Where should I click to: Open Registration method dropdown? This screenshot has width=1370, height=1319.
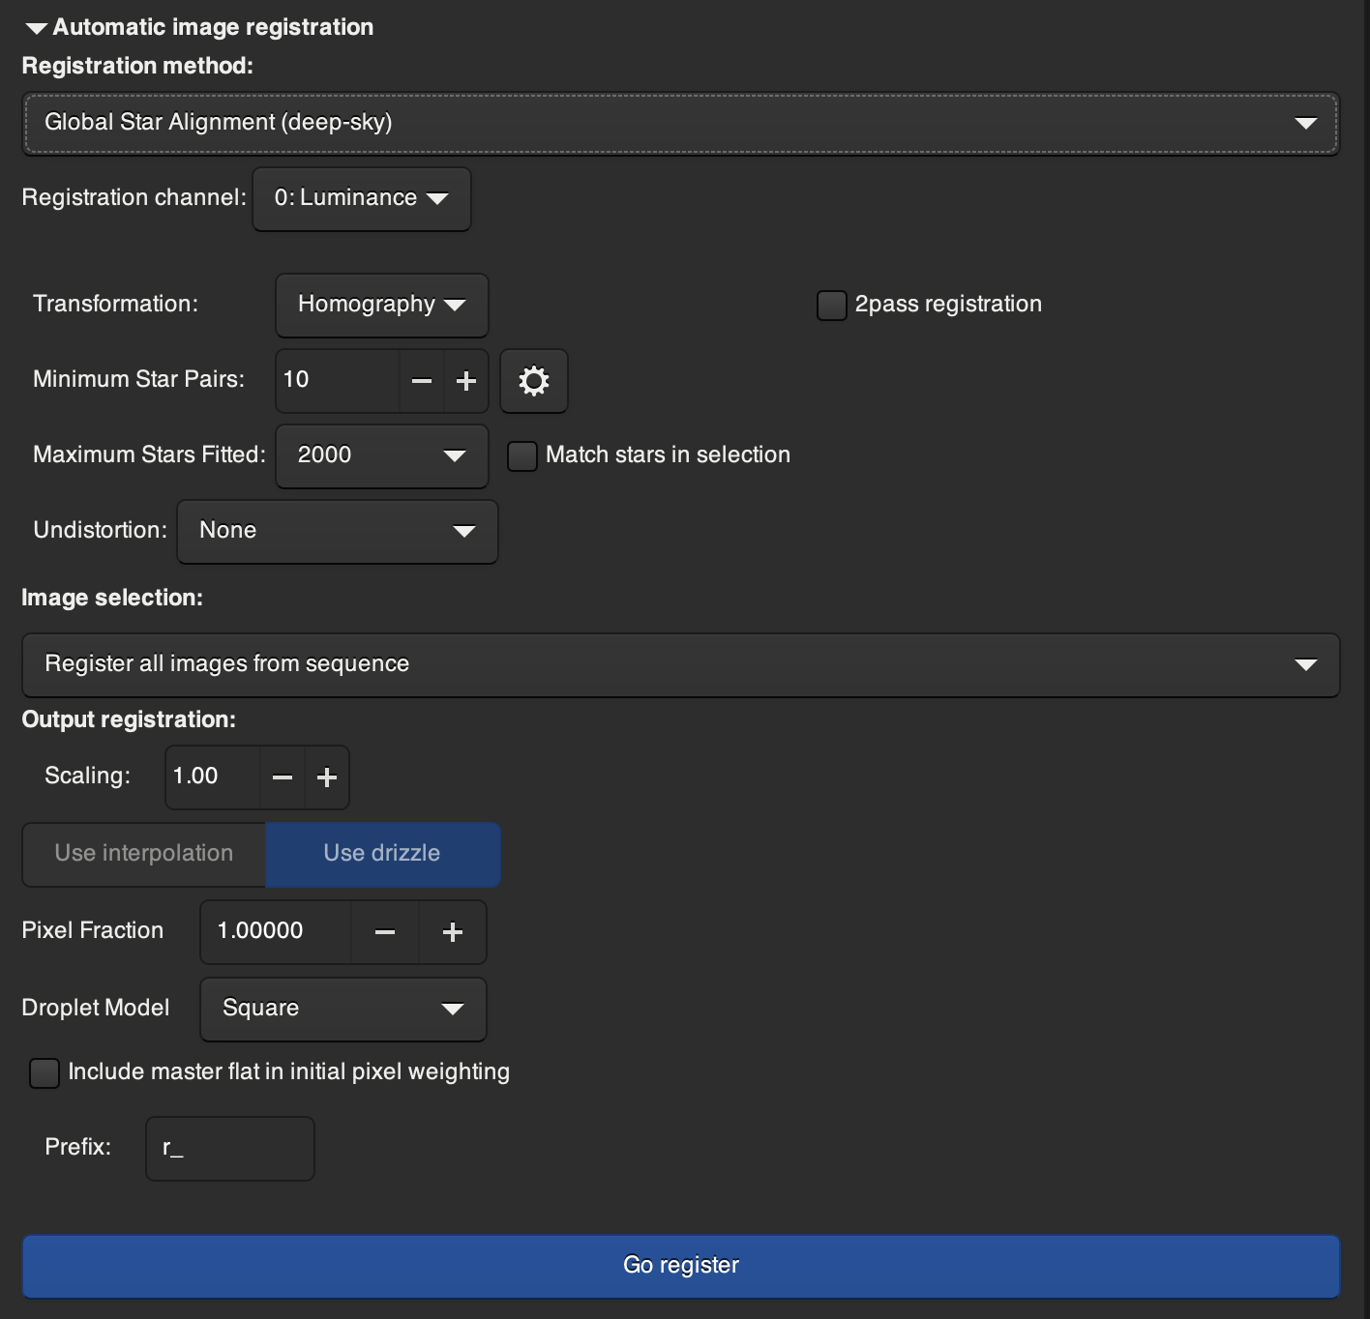[x=680, y=123]
